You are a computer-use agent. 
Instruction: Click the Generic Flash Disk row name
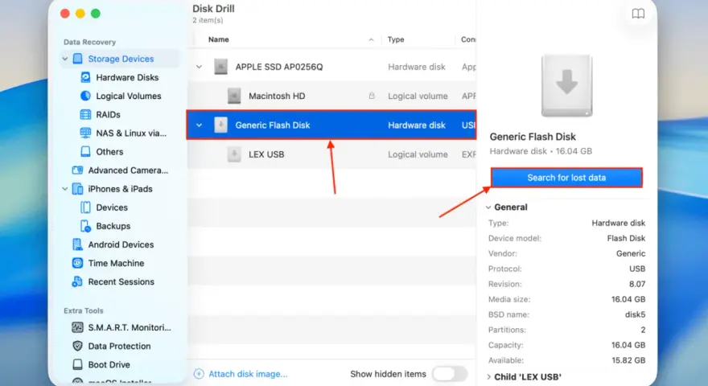pyautogui.click(x=273, y=125)
